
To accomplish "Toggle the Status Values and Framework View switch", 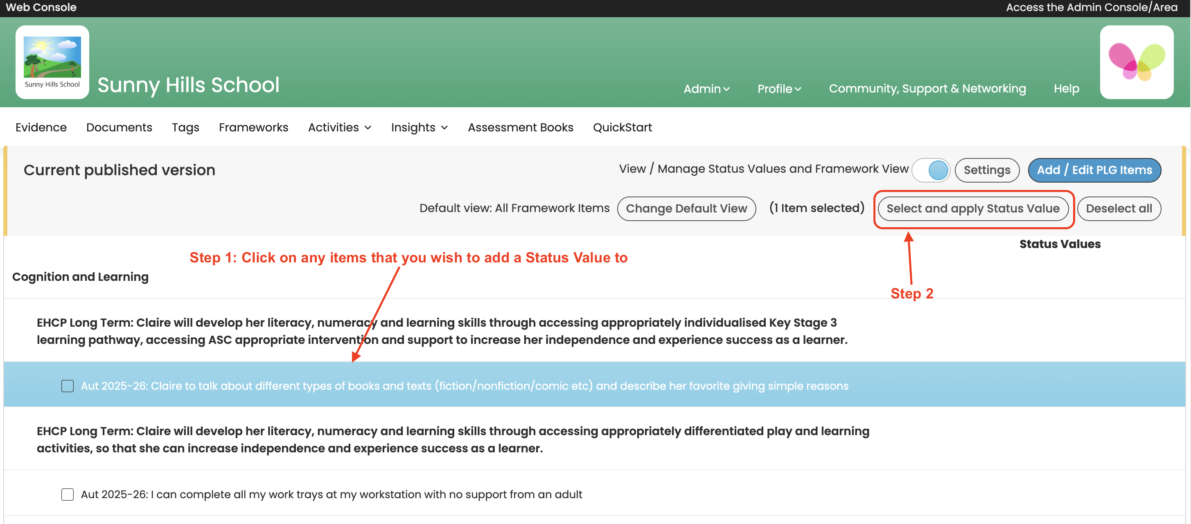I will pyautogui.click(x=931, y=170).
